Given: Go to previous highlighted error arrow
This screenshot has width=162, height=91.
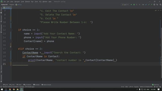Looking at the screenshot, I should pos(159,11).
